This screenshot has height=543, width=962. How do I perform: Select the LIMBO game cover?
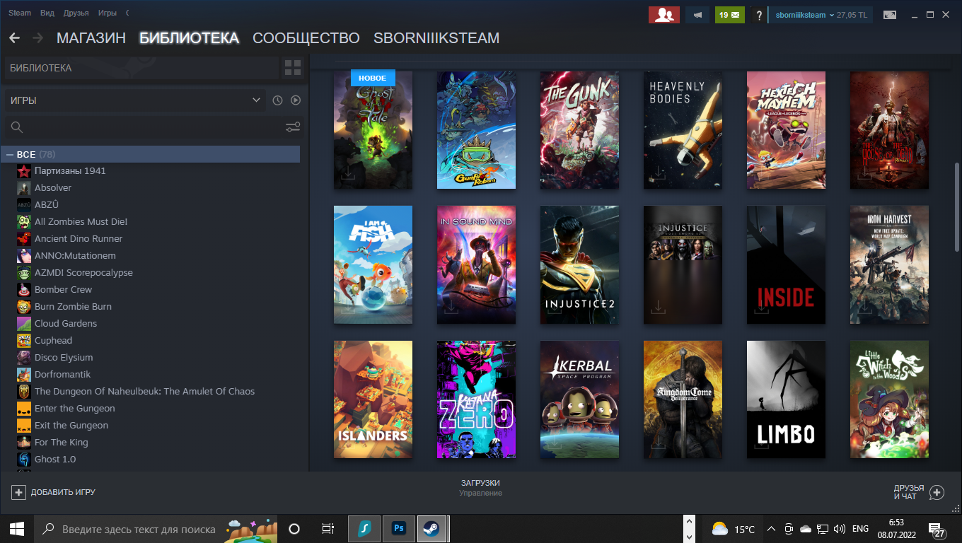point(786,399)
